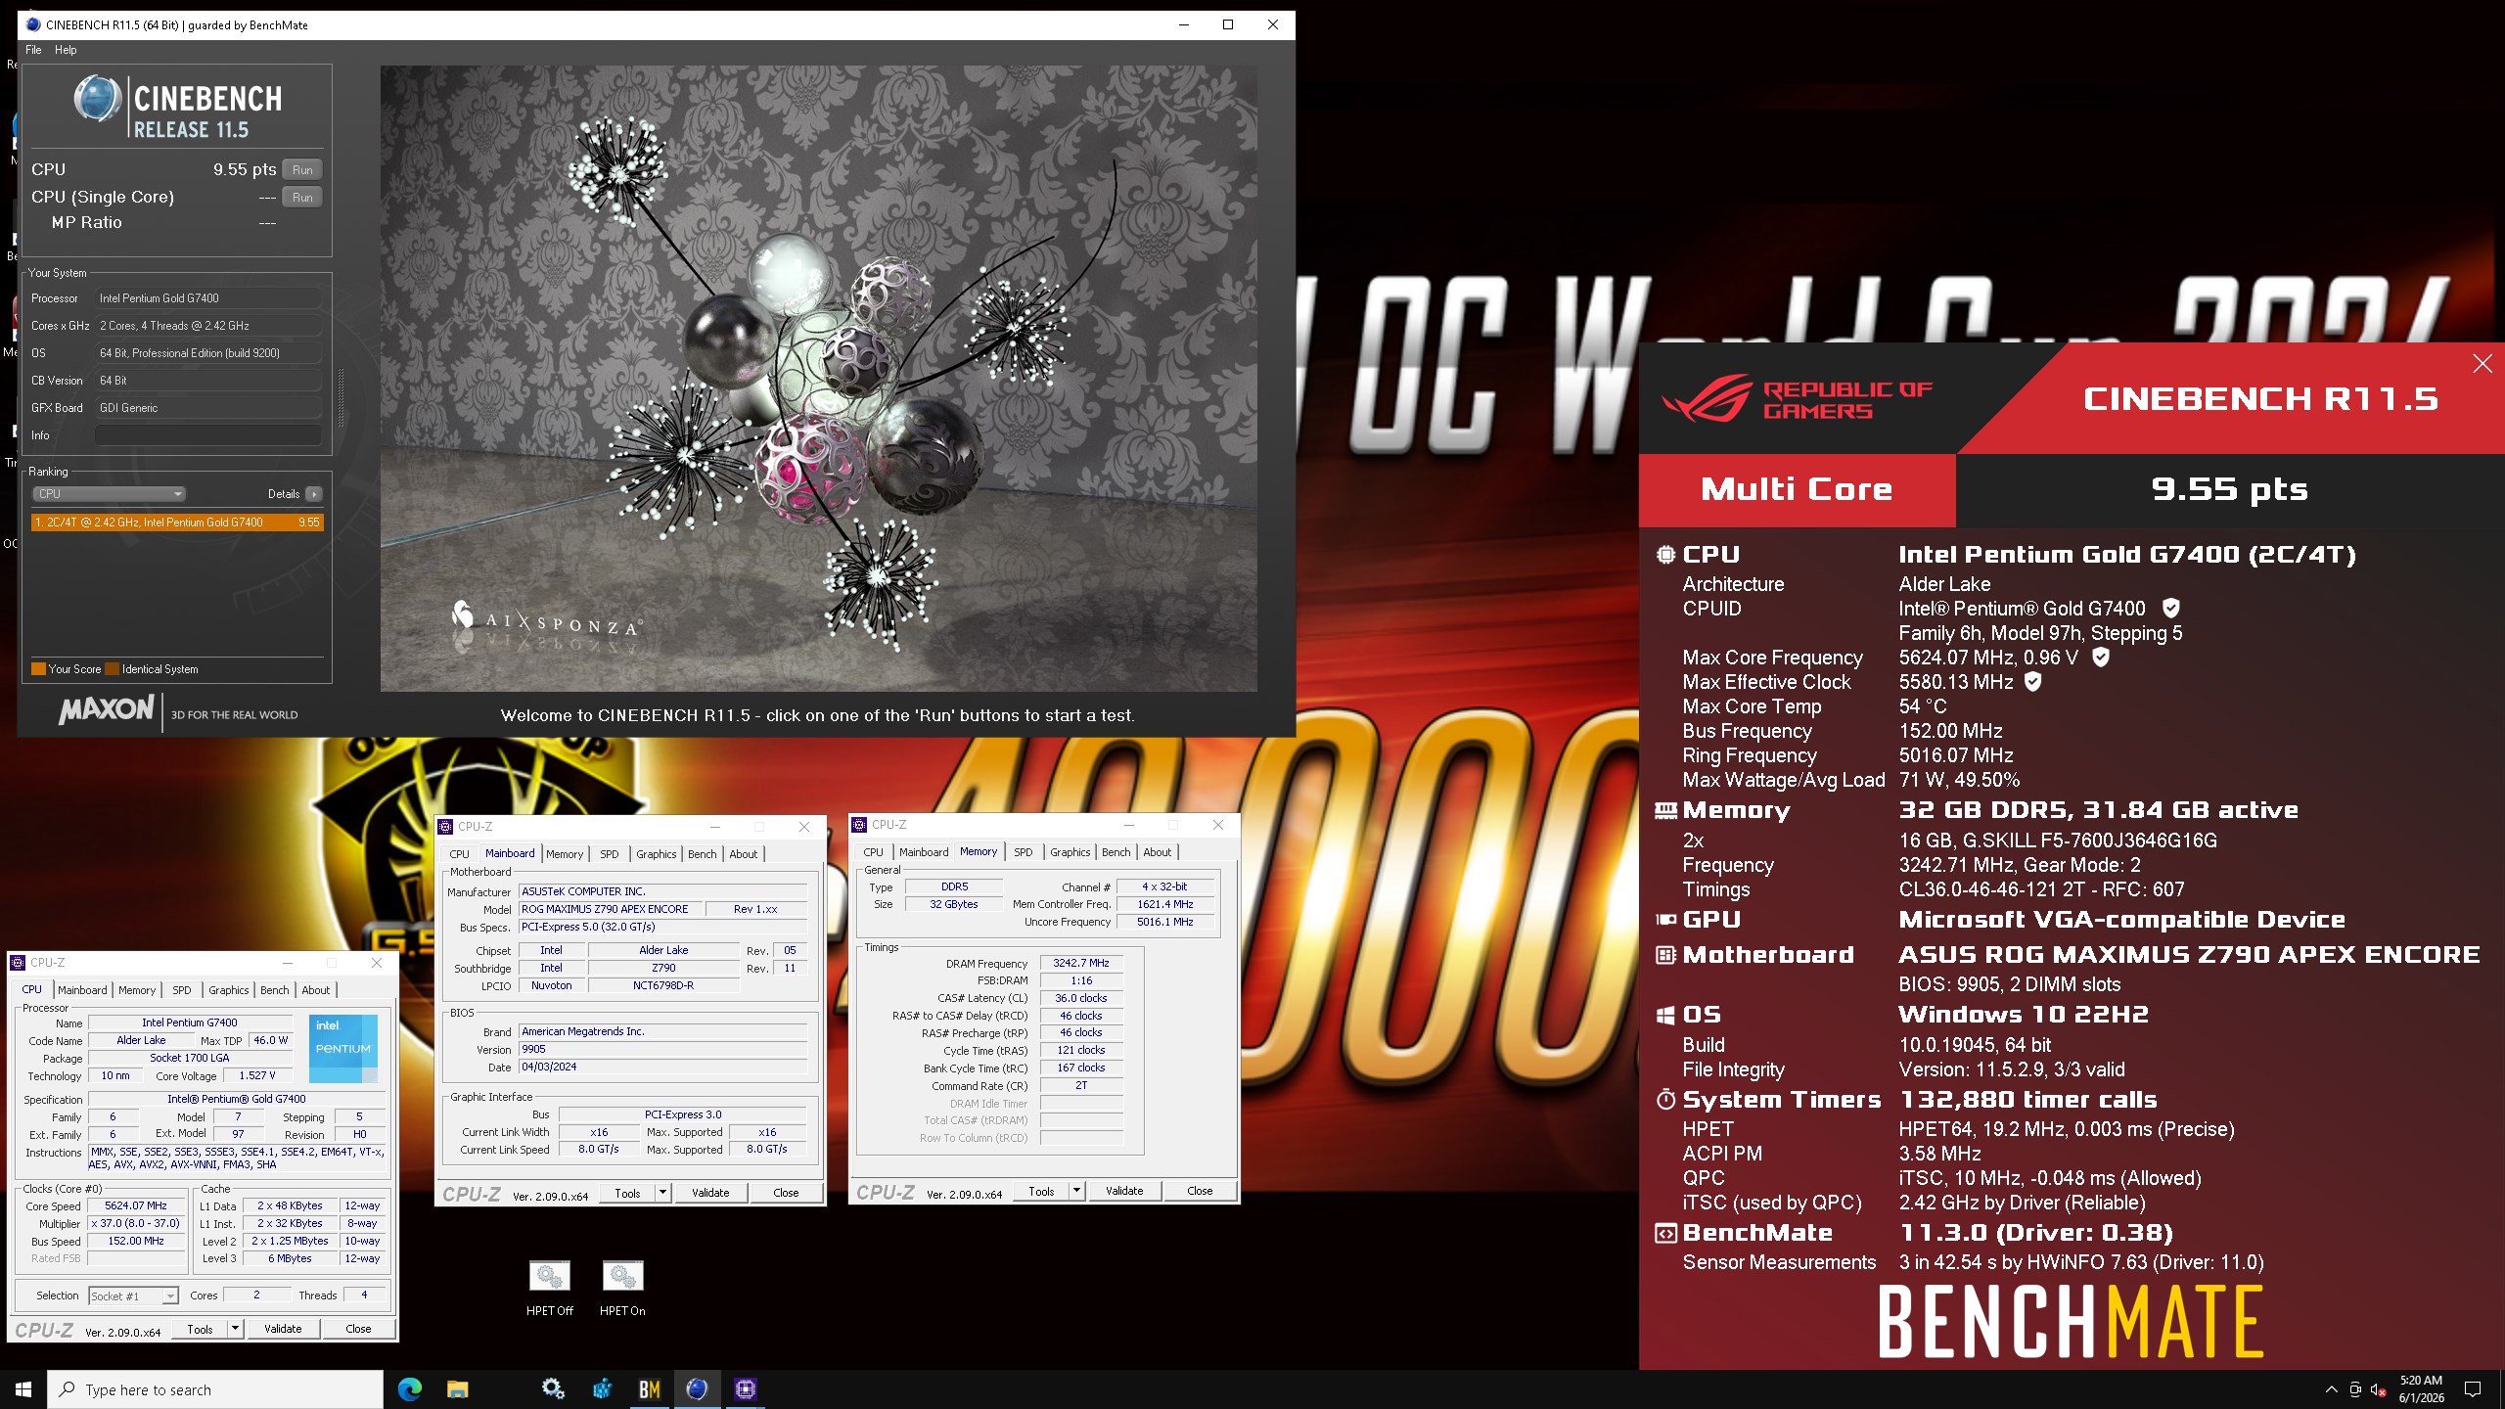Select the 2C/4T Pentium Gold G7400 ranking row

pos(177,523)
